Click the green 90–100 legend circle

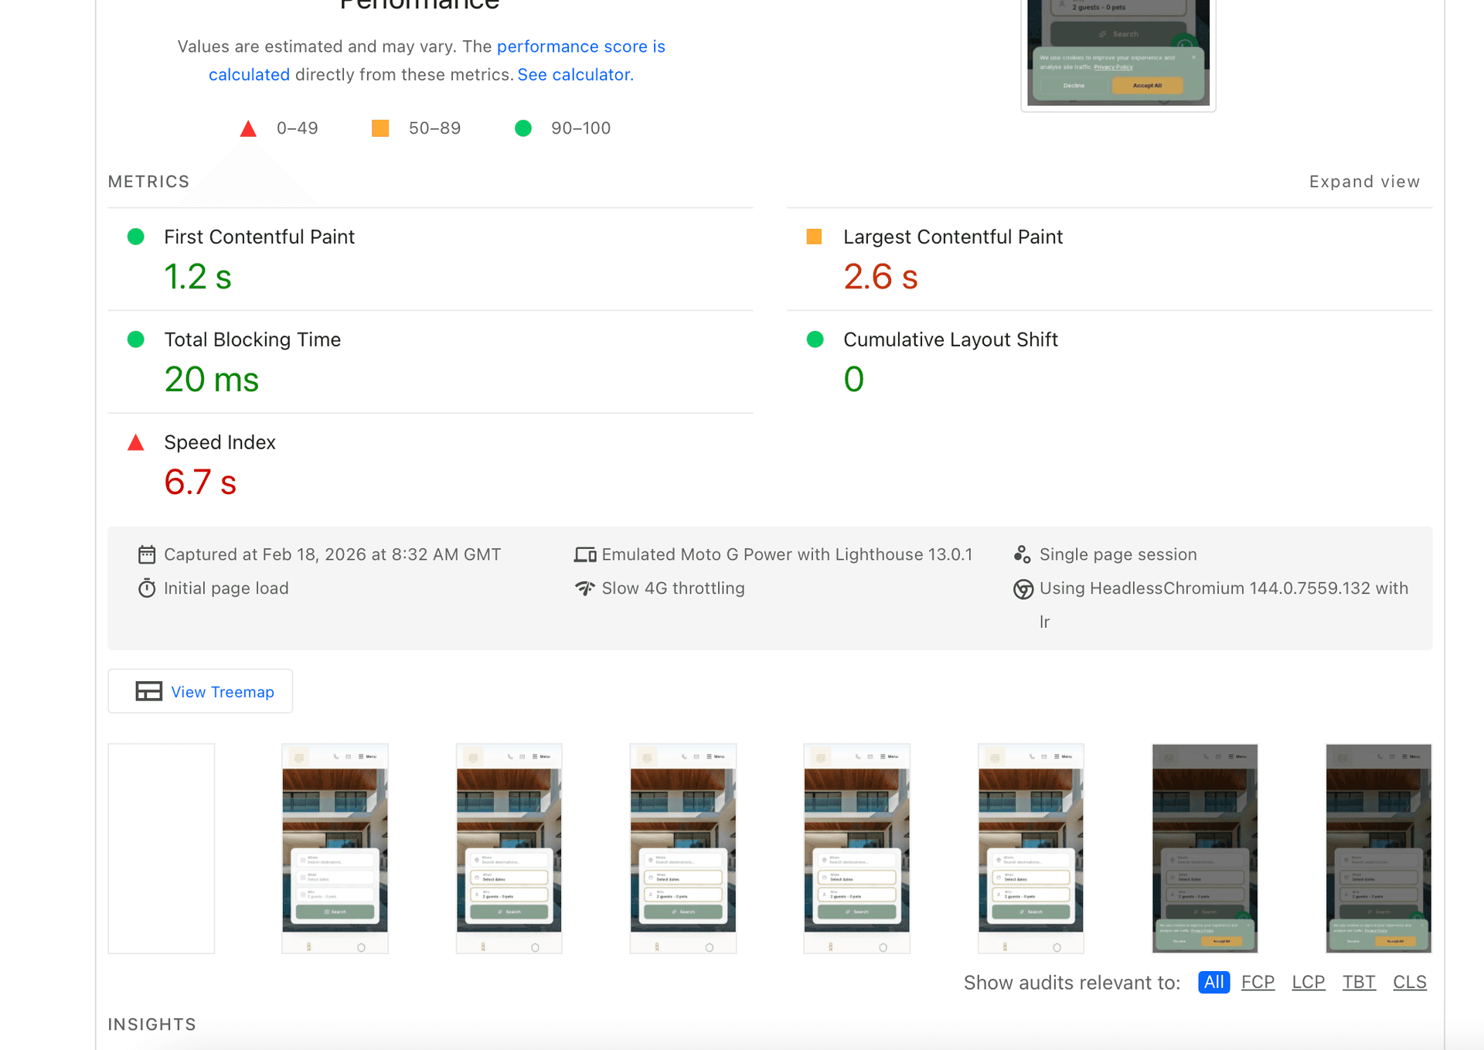(x=523, y=128)
